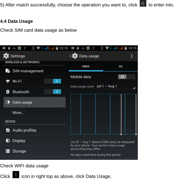The height and width of the screenshot is (179, 174).
Task: Click the '4.4 Data Usage' heading
Action: pos(16,21)
